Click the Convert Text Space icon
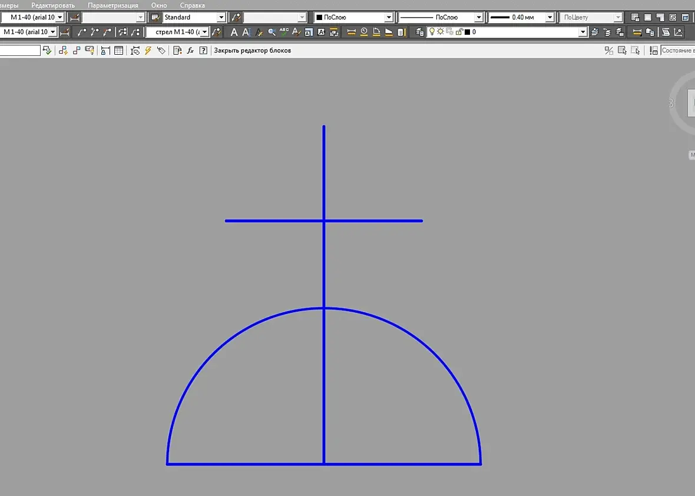The image size is (695, 496). pyautogui.click(x=334, y=32)
